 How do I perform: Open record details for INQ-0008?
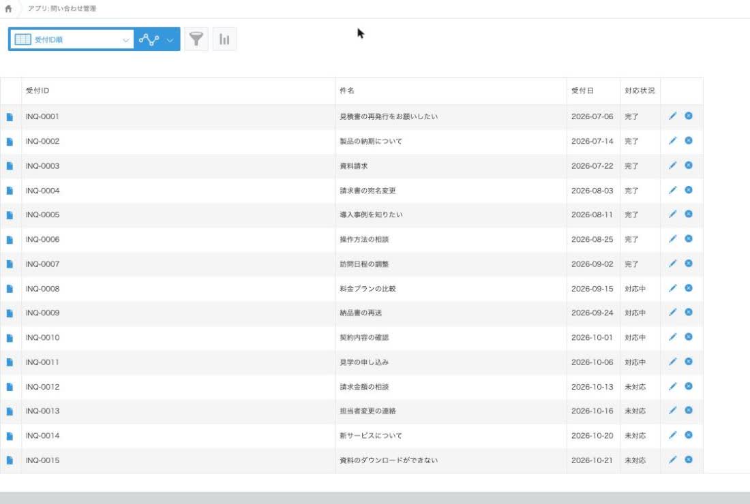click(x=10, y=289)
